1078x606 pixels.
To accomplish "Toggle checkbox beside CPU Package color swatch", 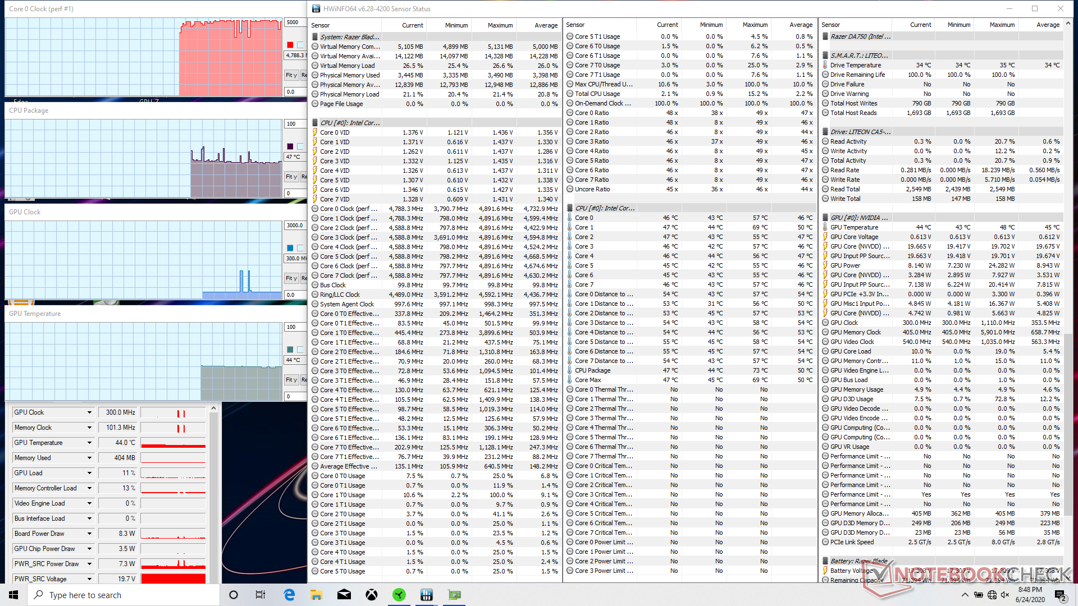I will coord(301,146).
